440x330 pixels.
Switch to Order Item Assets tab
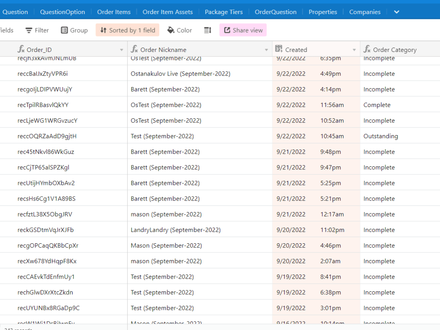pos(168,12)
